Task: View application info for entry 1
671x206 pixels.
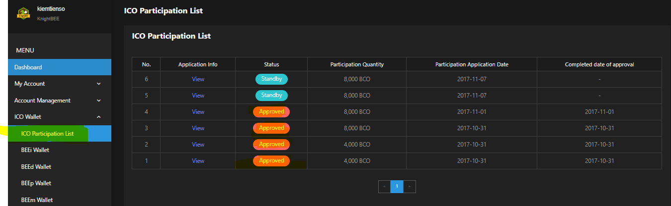Action: click(x=198, y=161)
